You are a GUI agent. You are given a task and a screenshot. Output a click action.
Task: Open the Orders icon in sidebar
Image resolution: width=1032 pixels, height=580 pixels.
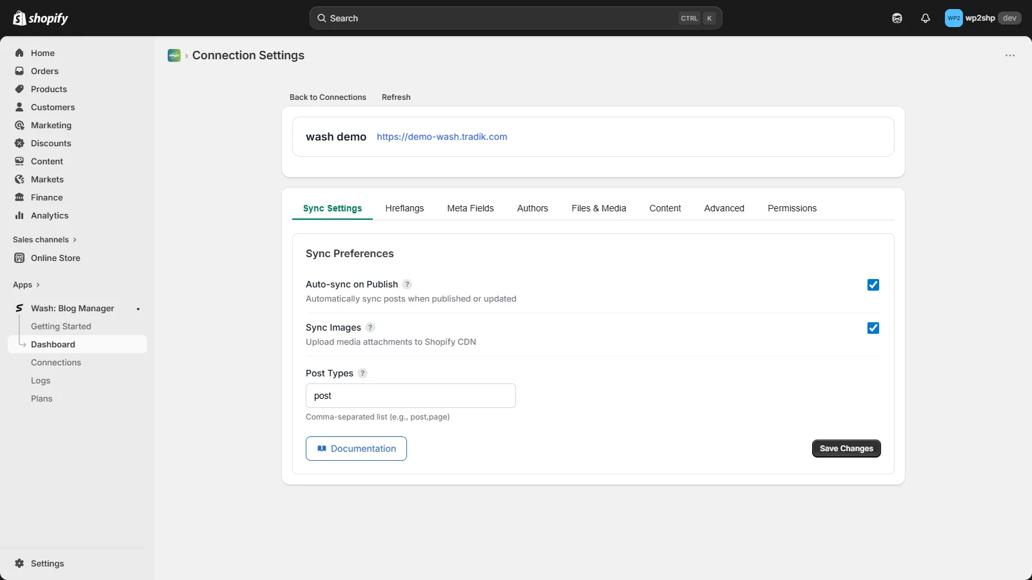point(19,71)
